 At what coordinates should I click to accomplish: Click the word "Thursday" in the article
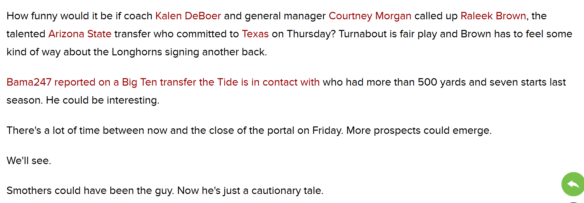tap(309, 34)
